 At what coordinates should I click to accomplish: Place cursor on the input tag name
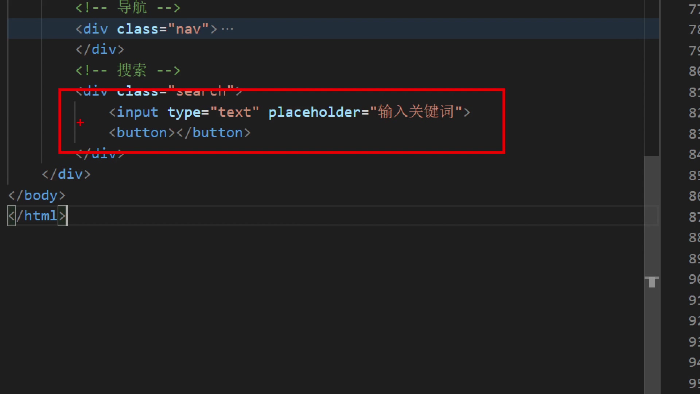pyautogui.click(x=137, y=112)
